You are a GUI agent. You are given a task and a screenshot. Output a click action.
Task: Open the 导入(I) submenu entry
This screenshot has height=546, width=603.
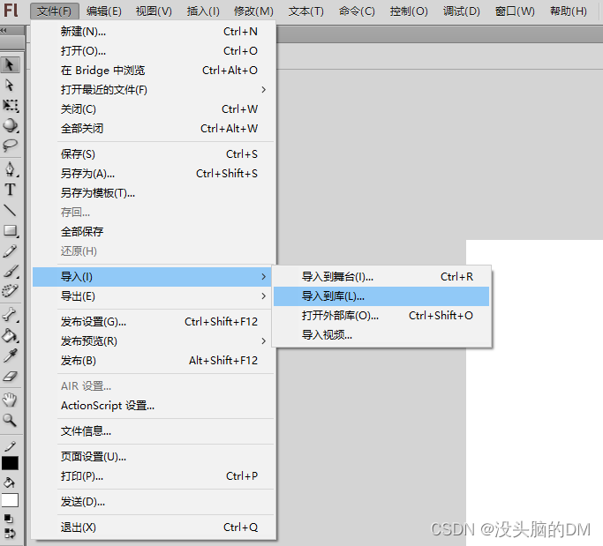point(154,277)
